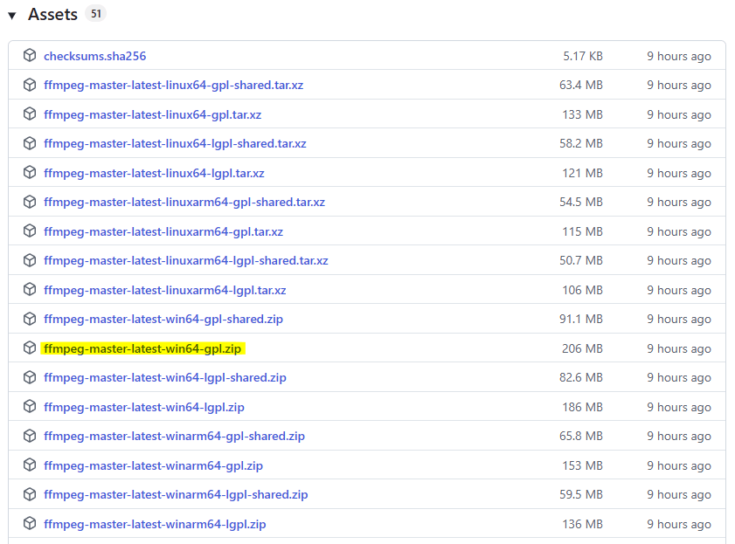Download ffmpeg-master-latest-win64-lgpl-shared.zip
The width and height of the screenshot is (735, 544).
point(164,377)
